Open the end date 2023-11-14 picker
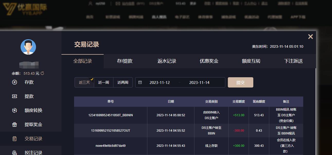This screenshot has height=155, width=332. pos(199,82)
